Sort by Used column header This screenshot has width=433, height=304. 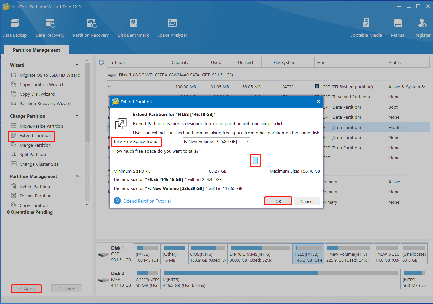tap(216, 62)
